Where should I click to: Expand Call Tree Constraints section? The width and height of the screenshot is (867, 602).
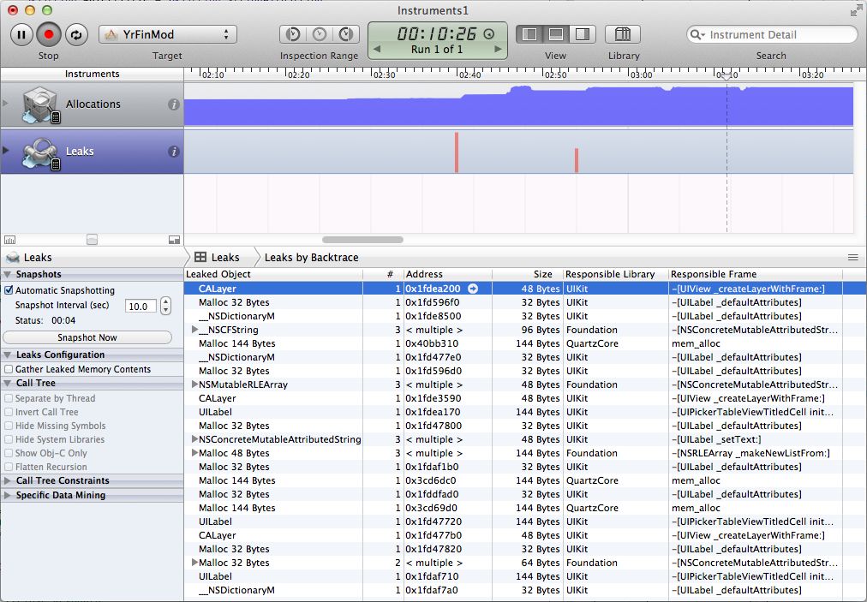pyautogui.click(x=7, y=481)
